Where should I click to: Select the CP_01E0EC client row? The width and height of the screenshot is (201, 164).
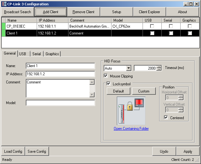tap(100, 26)
